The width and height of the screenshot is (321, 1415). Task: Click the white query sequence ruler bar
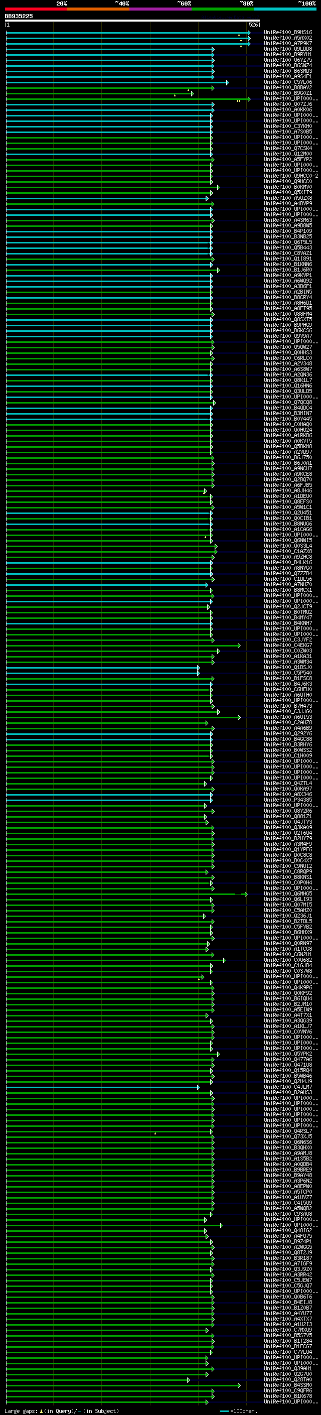132,21
